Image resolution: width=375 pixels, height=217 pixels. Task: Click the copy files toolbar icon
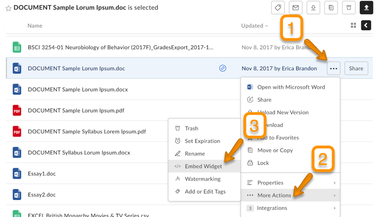pos(331,7)
